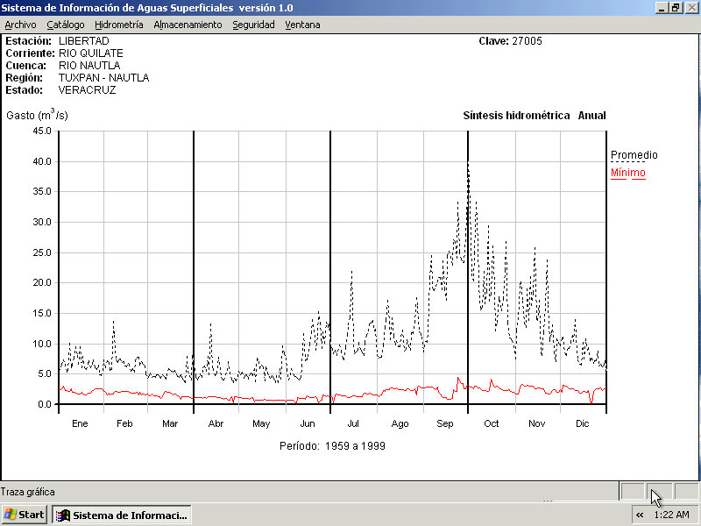Restore down the application window
The width and height of the screenshot is (701, 526).
click(x=676, y=7)
